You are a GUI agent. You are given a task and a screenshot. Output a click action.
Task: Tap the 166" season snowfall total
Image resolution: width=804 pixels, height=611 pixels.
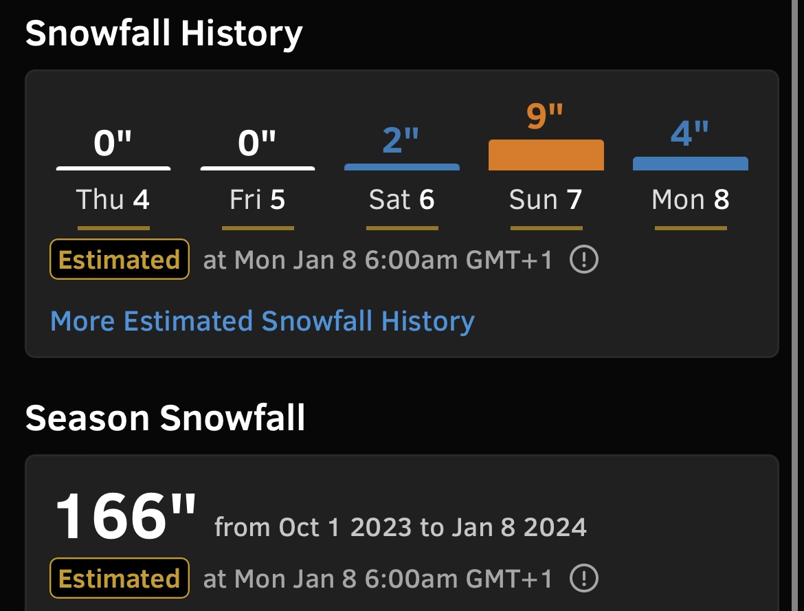click(126, 515)
